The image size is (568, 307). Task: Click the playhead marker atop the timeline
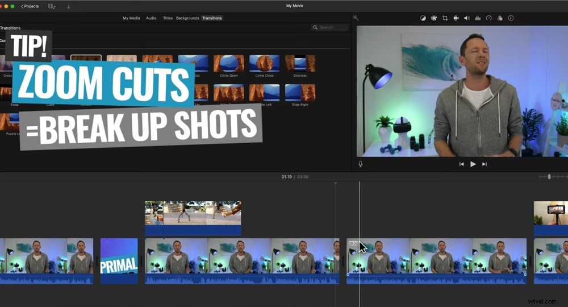336,184
